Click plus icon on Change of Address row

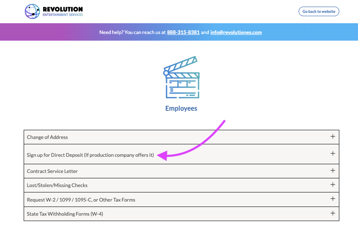coord(333,136)
